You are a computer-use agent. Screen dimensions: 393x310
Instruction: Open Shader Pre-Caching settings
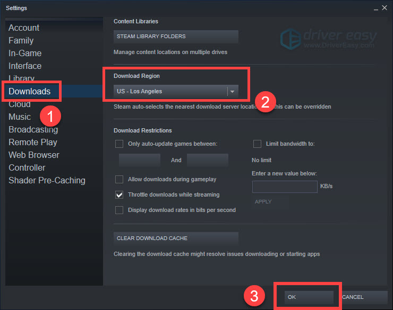click(x=47, y=180)
